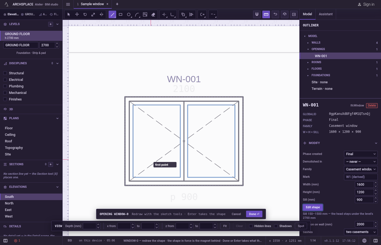Choose the circle sketch tool
Viewport: 381px width, 245px height.
[129, 14]
